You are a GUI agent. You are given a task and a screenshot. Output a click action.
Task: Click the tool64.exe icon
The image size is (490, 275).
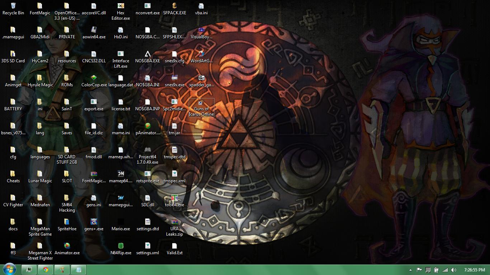click(x=174, y=201)
